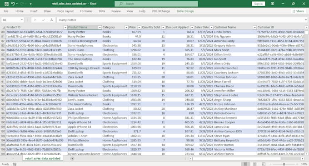Click the macro recording status bar icon
The height and width of the screenshot is (166, 309).
click(15, 164)
